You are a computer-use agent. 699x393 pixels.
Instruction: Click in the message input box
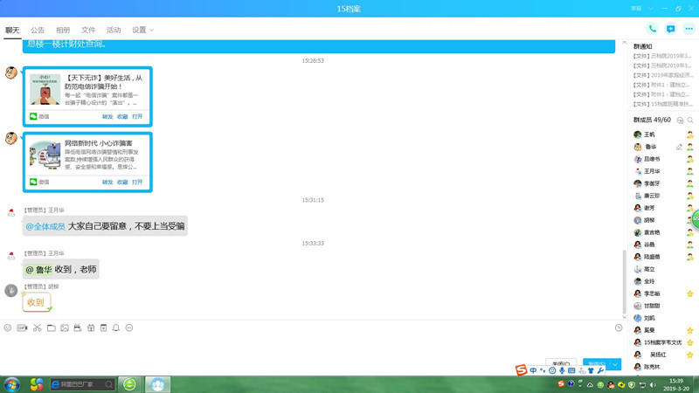coord(312,345)
